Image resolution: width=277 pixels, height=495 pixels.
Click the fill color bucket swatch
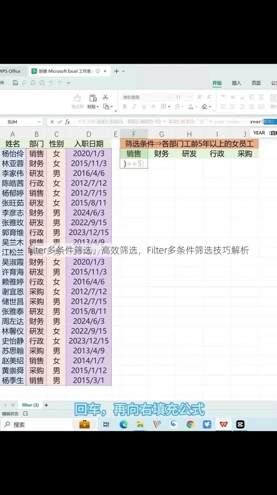tap(177, 106)
